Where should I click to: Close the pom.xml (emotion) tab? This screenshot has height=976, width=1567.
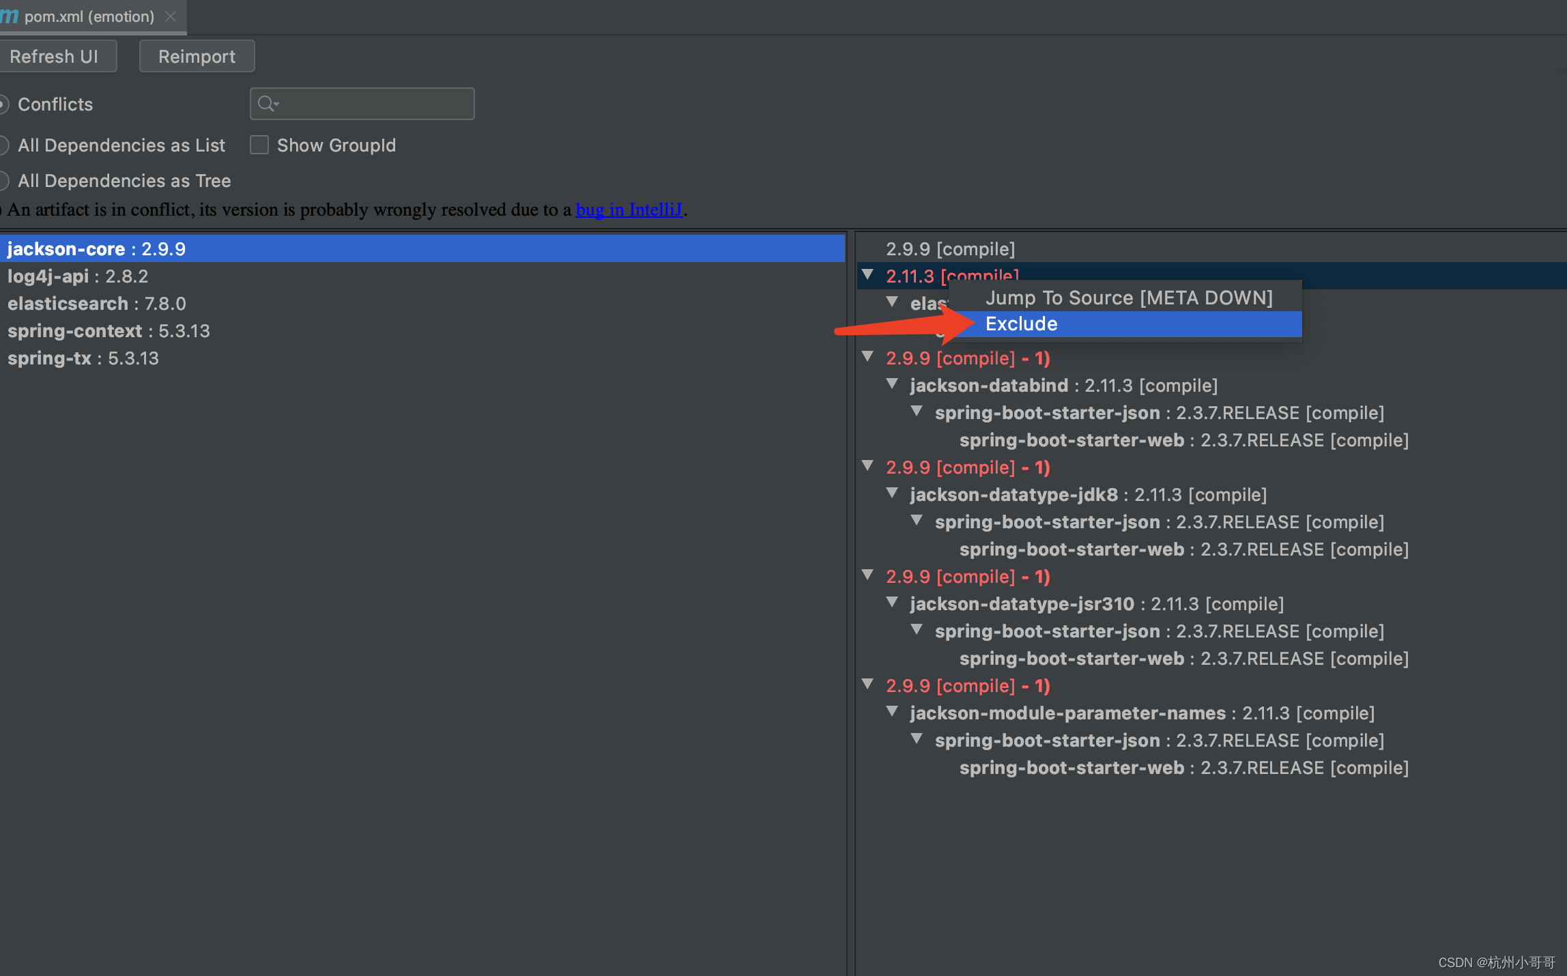point(170,16)
